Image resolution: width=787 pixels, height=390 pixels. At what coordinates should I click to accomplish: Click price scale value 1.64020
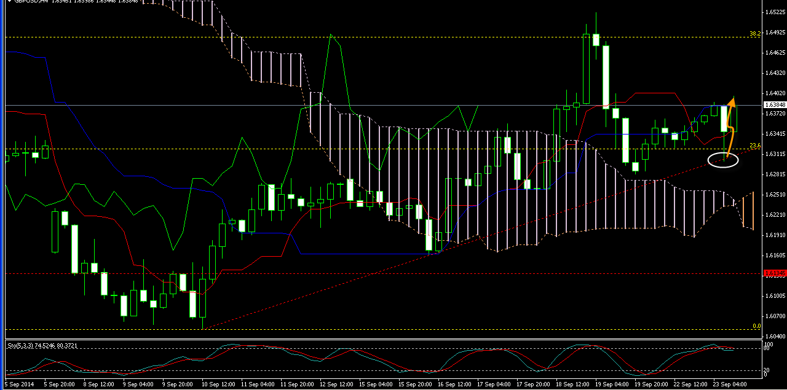click(x=775, y=93)
